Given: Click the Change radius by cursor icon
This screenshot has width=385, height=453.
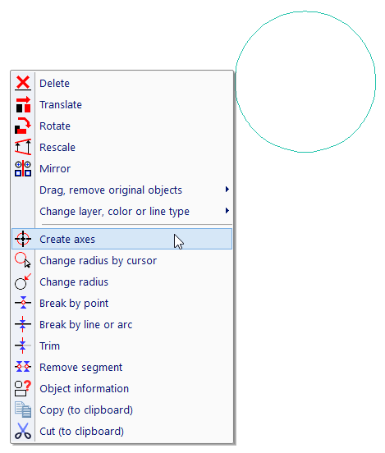Looking at the screenshot, I should click(23, 260).
